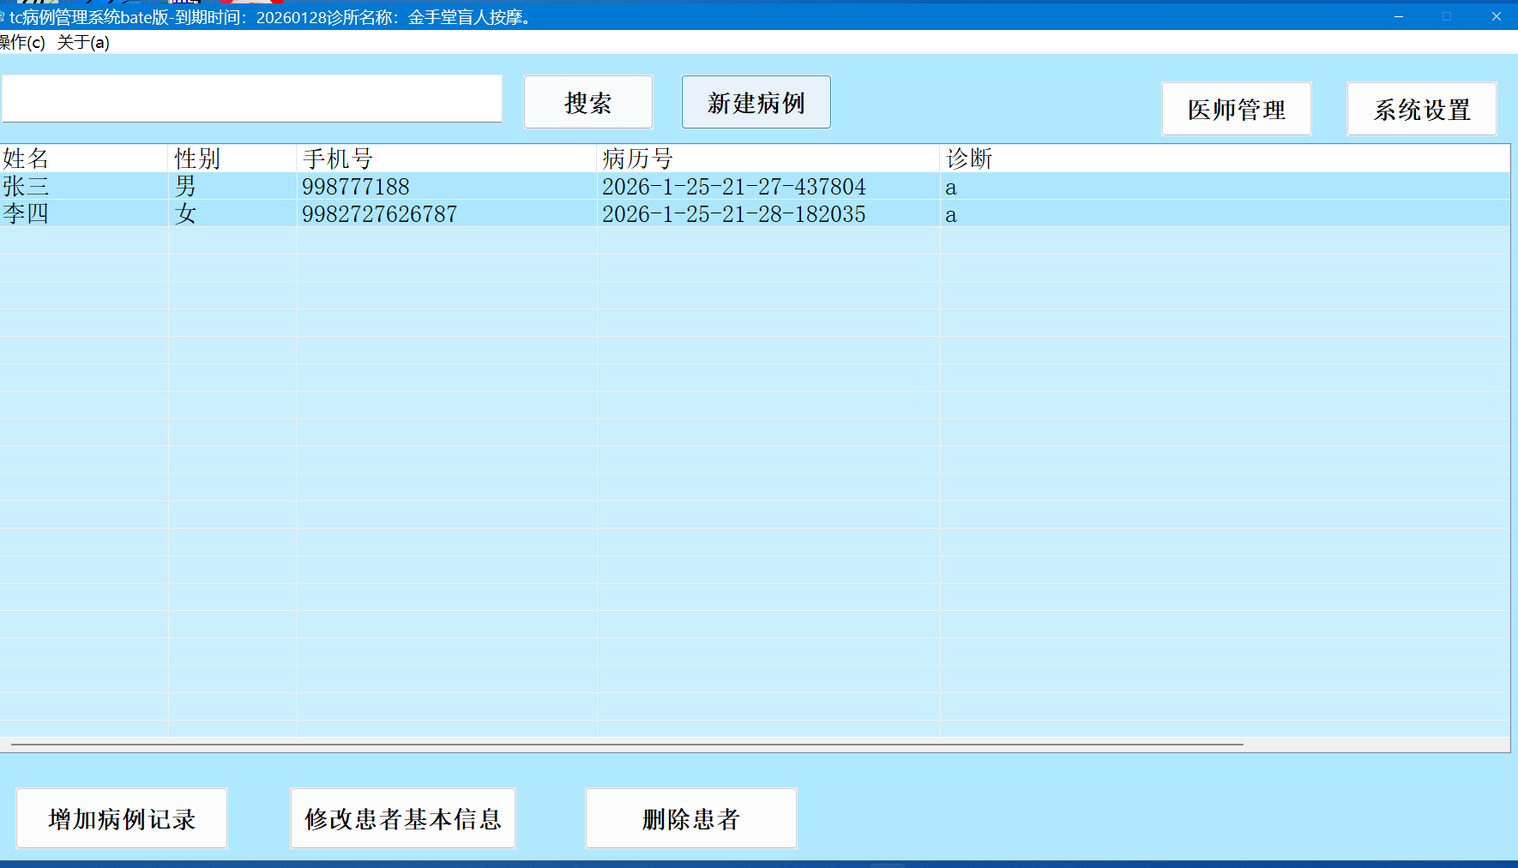1518x868 pixels.
Task: Click inside the search input field
Action: click(x=251, y=99)
